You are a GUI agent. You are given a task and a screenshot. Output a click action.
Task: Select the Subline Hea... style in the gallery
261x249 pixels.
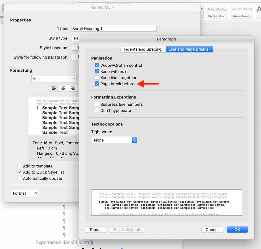pyautogui.click(x=217, y=11)
